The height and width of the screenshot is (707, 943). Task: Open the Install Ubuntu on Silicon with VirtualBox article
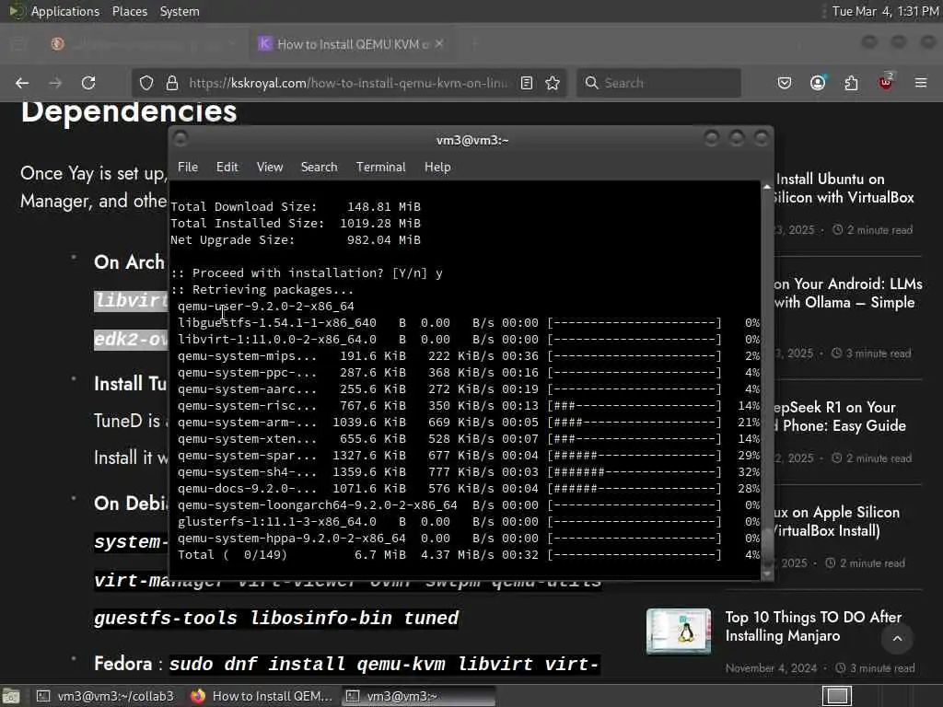click(x=844, y=188)
